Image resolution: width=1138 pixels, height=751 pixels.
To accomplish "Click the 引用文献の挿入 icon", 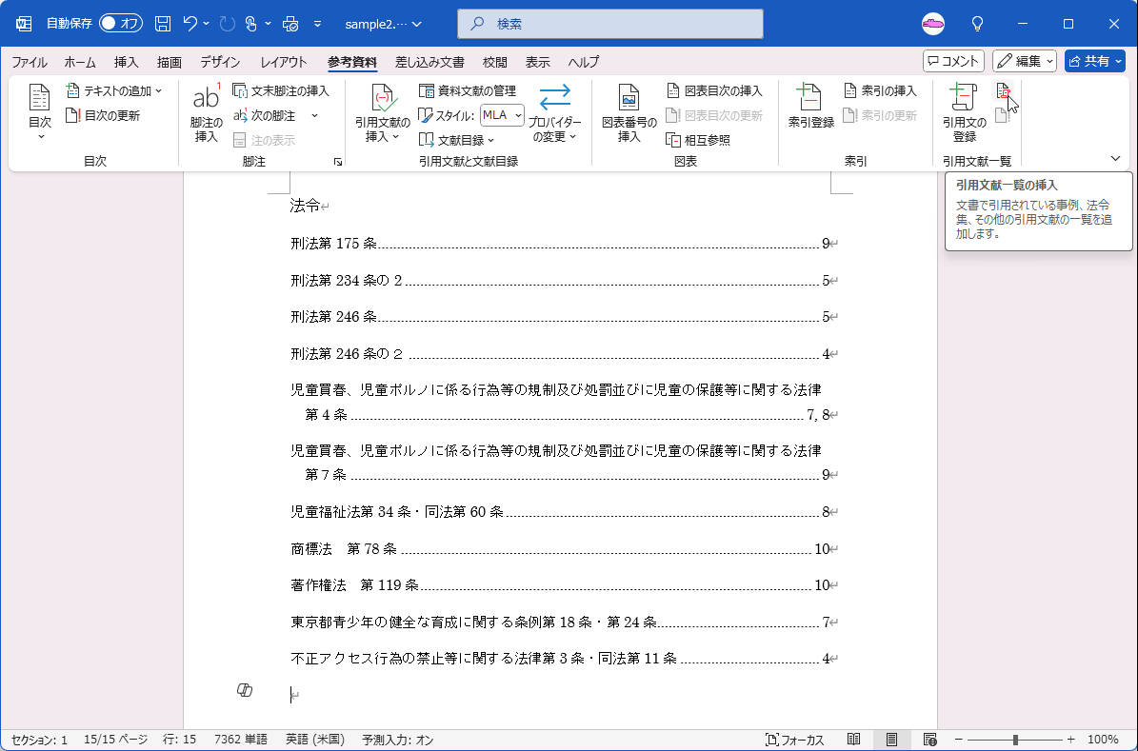I will [383, 111].
